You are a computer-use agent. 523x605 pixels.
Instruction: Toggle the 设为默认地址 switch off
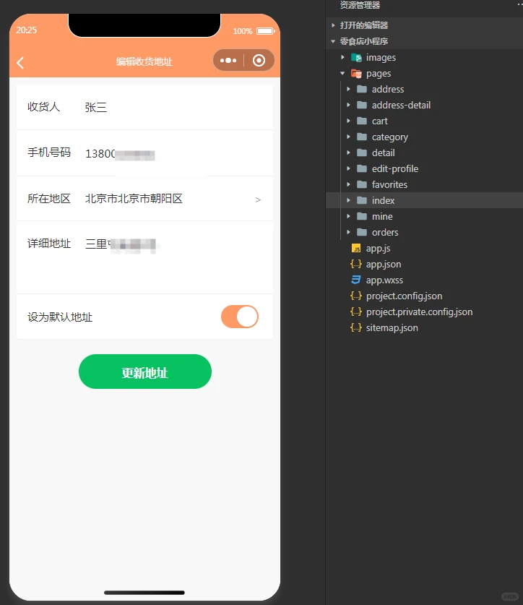pos(240,317)
